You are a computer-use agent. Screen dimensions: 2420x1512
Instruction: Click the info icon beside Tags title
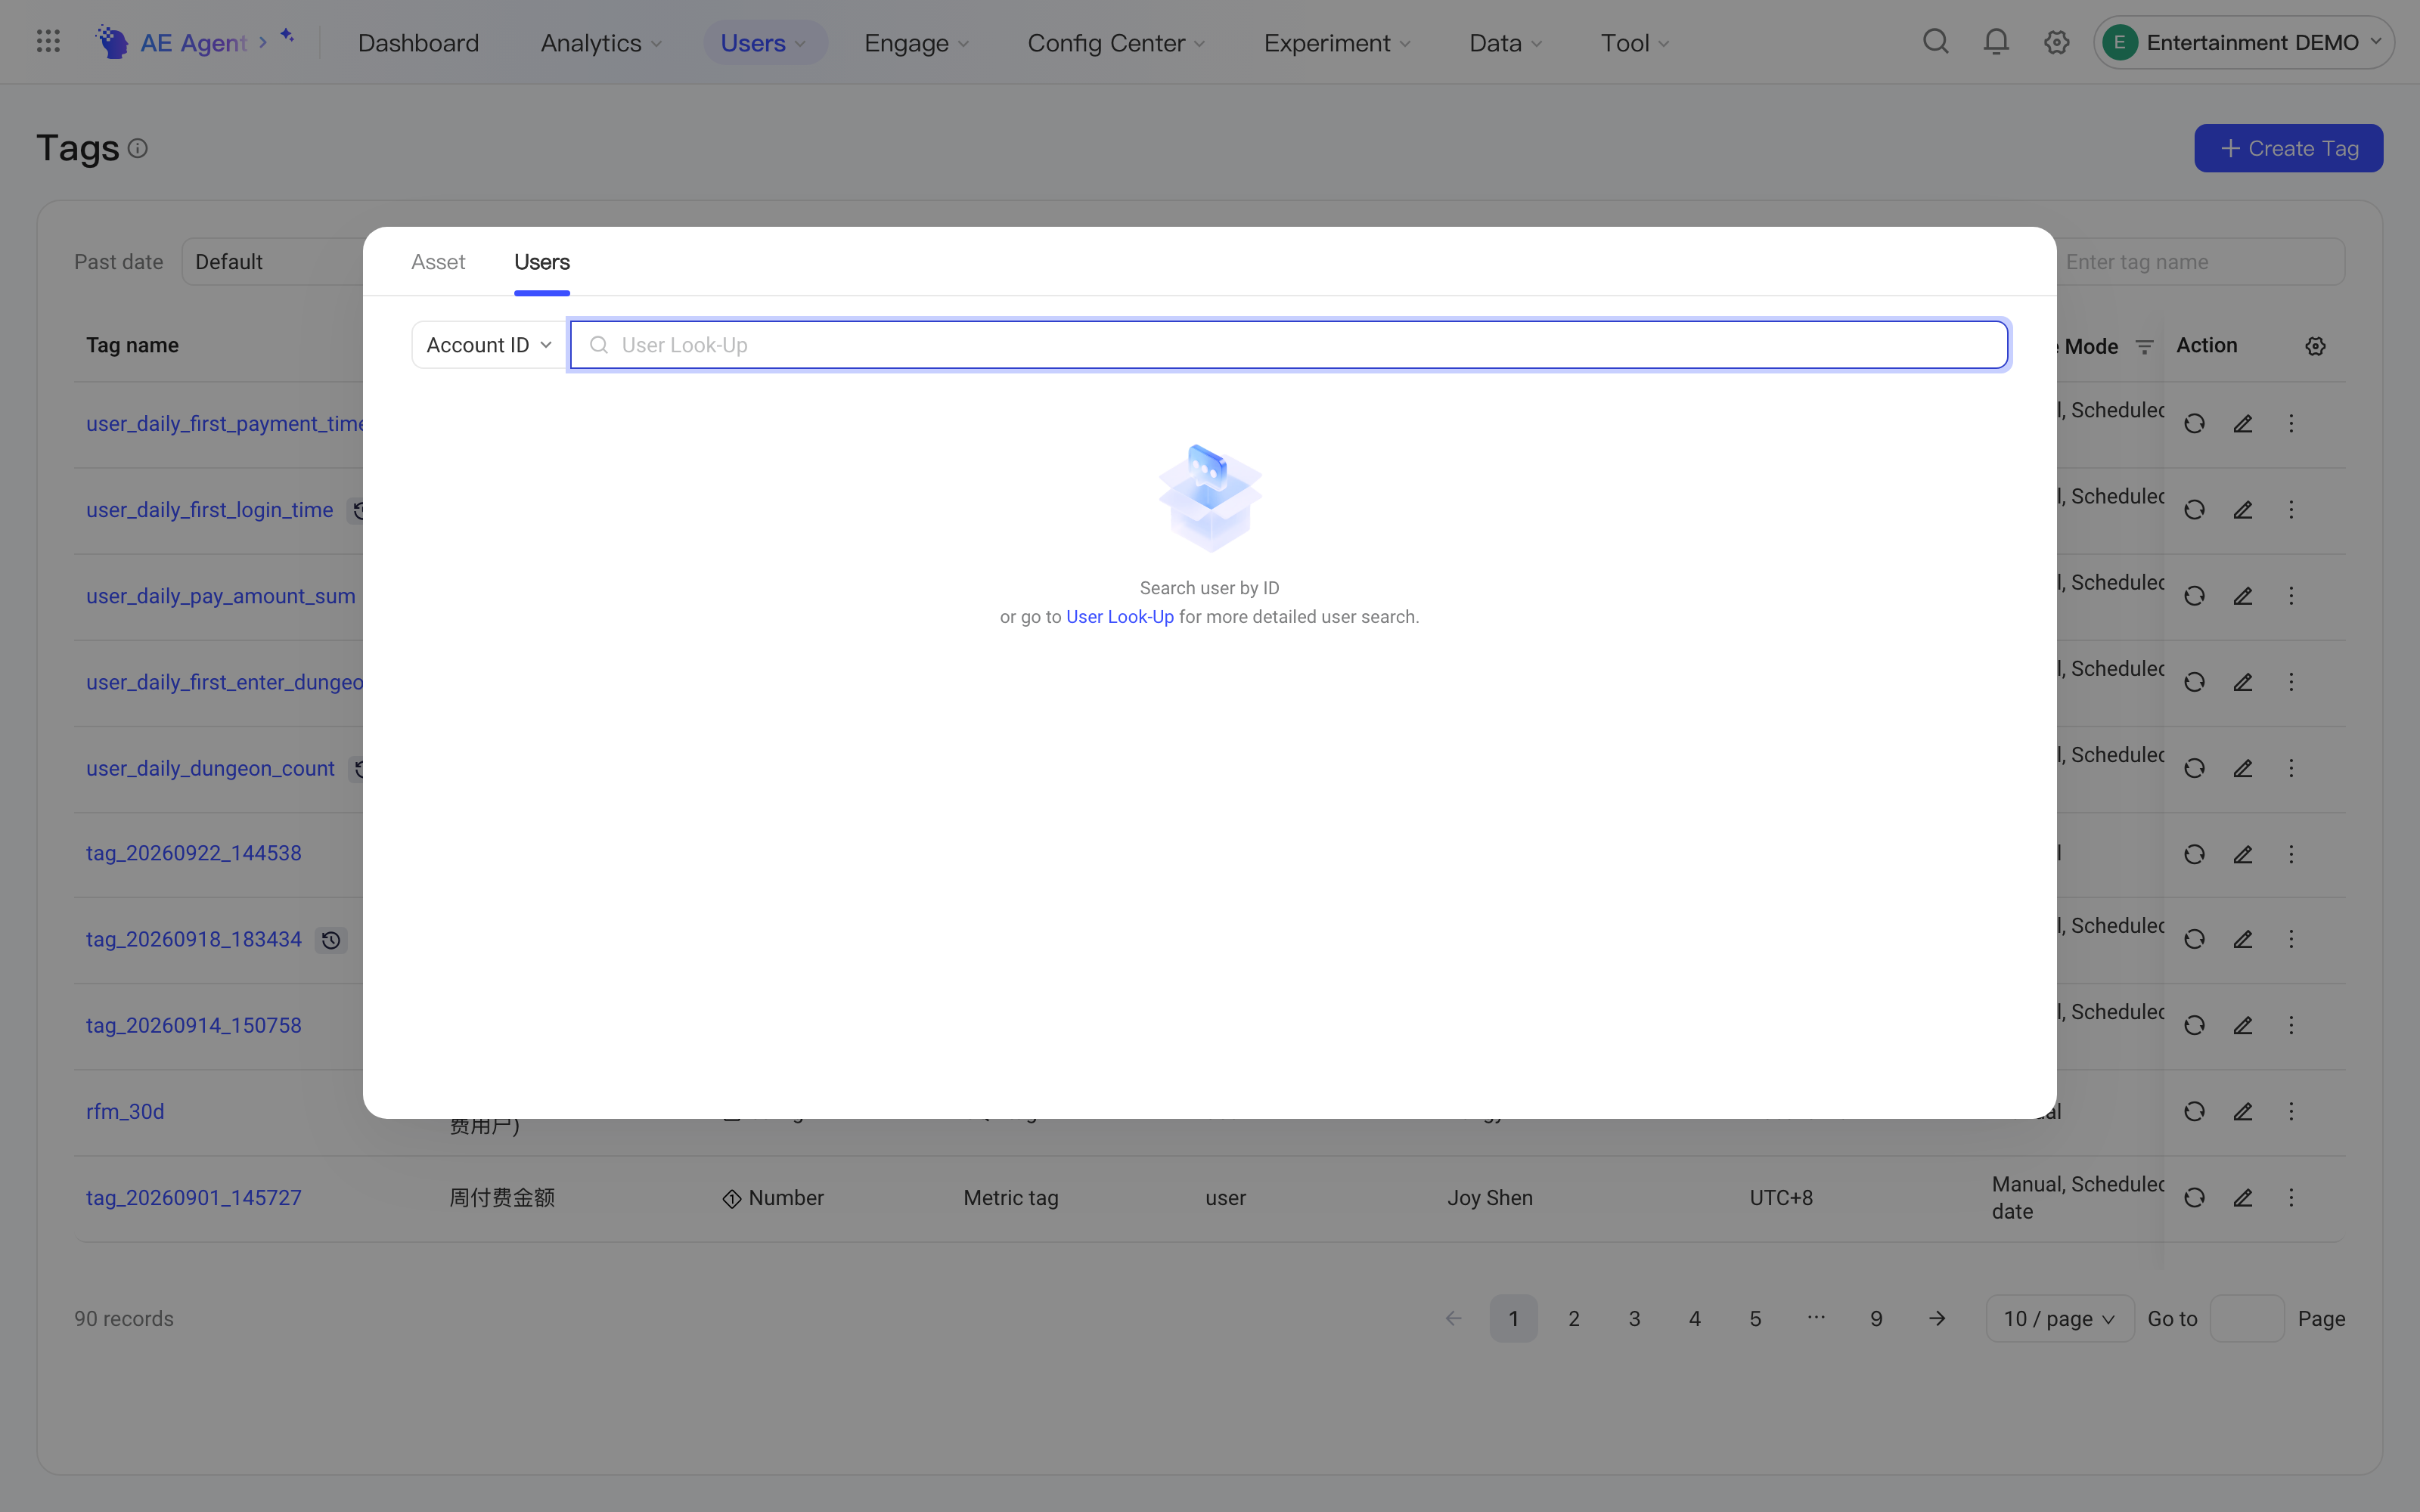[138, 148]
